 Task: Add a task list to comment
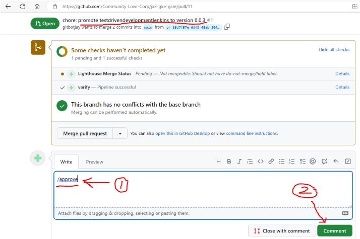[302, 162]
